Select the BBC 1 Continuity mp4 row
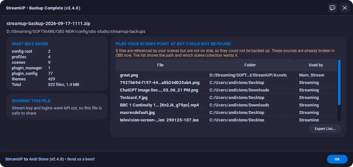Image resolution: width=353 pixels, height=167 pixels. click(x=227, y=105)
